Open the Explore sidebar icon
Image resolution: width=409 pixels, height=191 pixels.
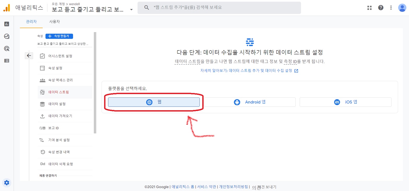tap(7, 36)
